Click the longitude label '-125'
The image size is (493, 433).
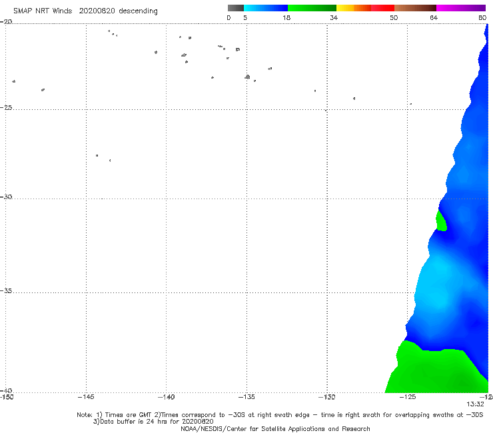(408, 397)
